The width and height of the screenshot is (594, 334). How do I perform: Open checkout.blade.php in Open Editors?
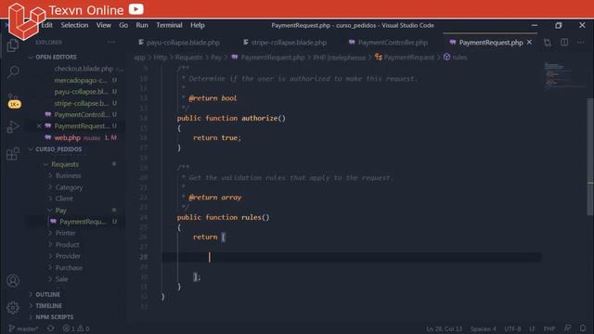(x=84, y=69)
